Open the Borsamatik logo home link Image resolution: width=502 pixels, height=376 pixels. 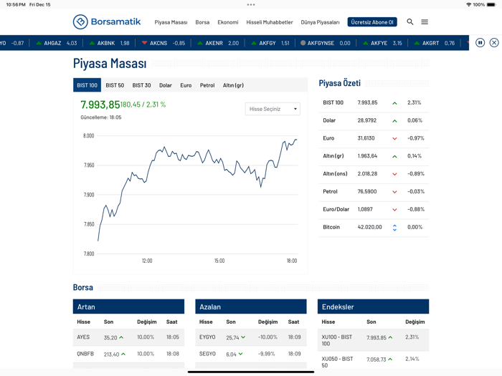pyautogui.click(x=107, y=21)
